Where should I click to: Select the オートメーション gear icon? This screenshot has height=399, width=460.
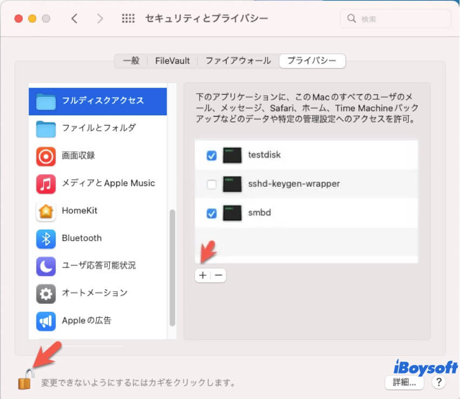click(x=45, y=293)
